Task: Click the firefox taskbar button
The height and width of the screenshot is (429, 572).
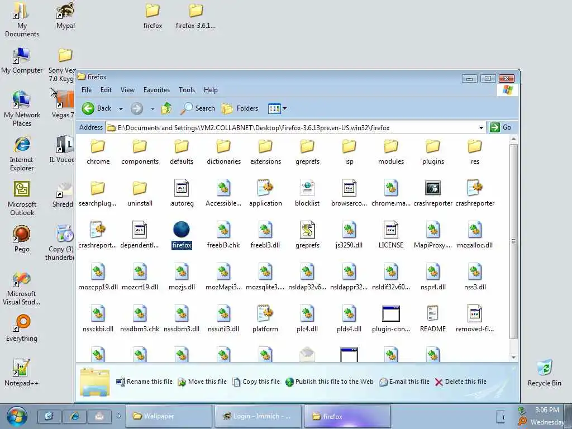Action: pos(347,416)
